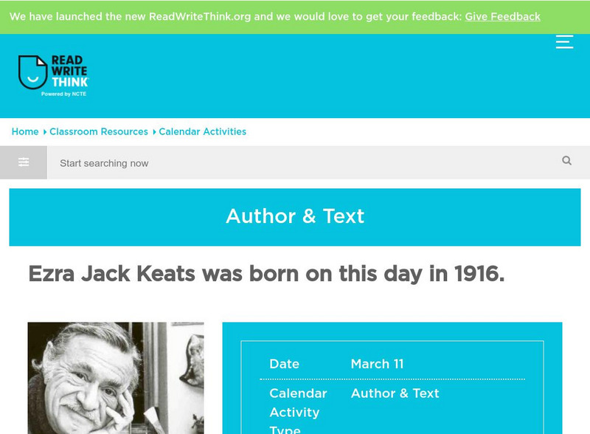Click the 'Powered by NCTE' tagline
This screenshot has height=434, width=590.
coord(64,94)
